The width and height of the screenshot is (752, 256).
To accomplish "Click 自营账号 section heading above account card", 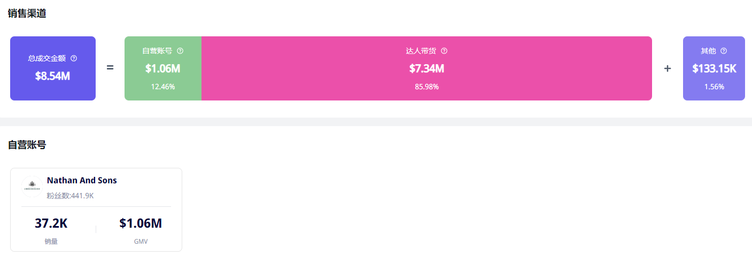I will click(27, 145).
